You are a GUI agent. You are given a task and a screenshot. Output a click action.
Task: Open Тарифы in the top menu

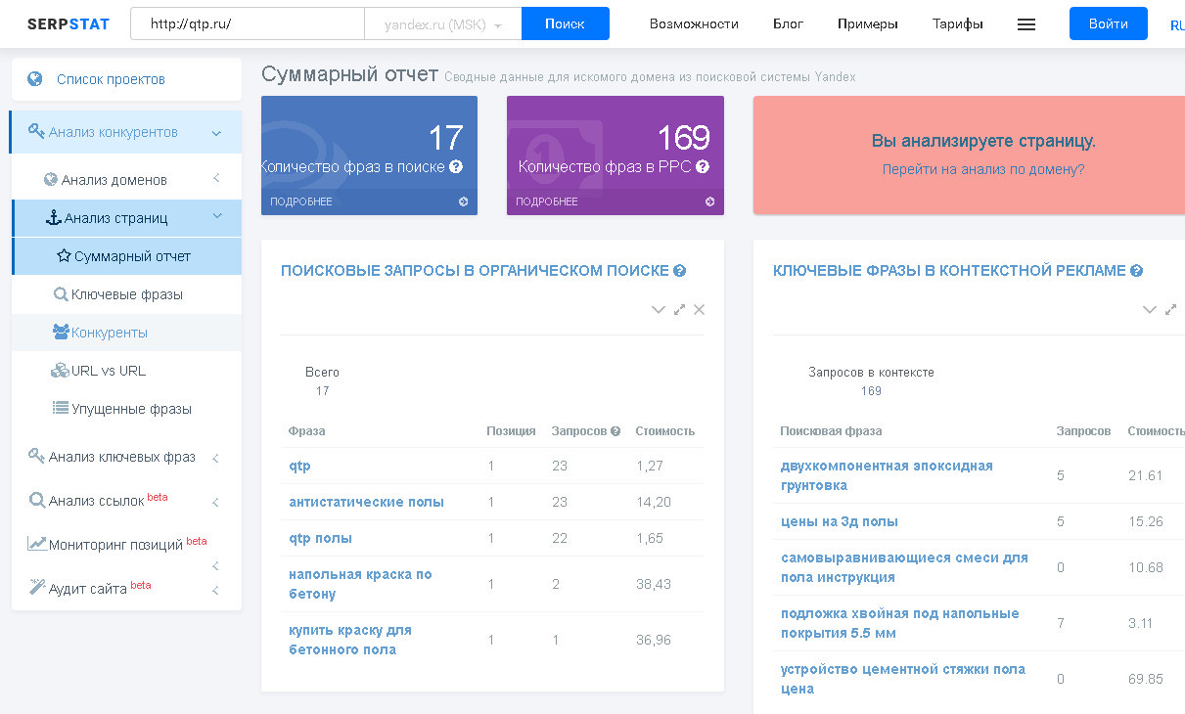point(958,24)
